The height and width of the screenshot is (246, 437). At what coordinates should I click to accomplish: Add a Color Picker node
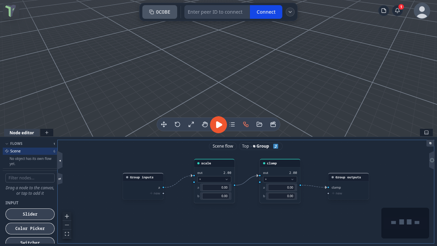(x=30, y=229)
